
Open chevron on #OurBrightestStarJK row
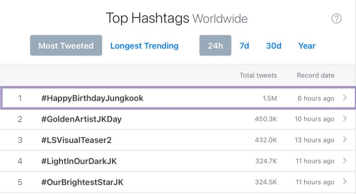(x=345, y=181)
